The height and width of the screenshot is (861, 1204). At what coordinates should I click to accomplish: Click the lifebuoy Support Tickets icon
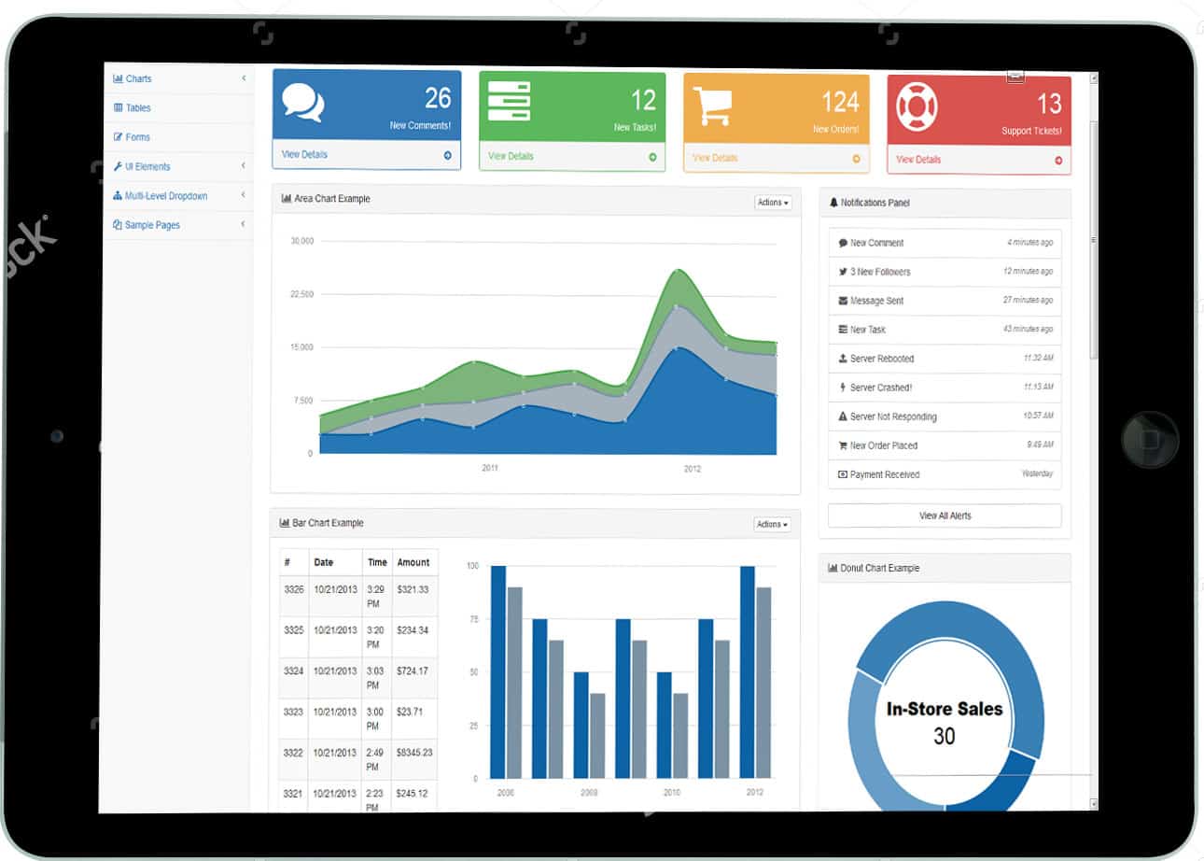(917, 106)
